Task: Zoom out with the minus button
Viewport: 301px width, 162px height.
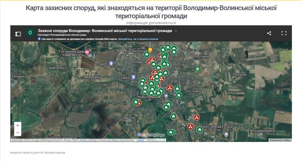Action: [x=18, y=133]
